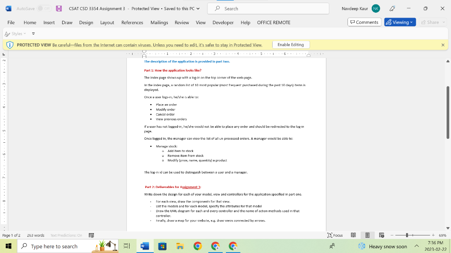The height and width of the screenshot is (253, 451).
Task: Click the Enable Editing button
Action: [291, 45]
